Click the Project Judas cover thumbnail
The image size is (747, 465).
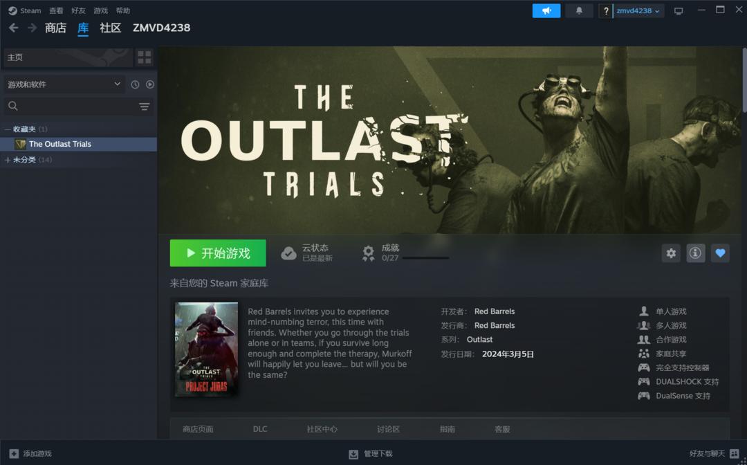(x=206, y=349)
